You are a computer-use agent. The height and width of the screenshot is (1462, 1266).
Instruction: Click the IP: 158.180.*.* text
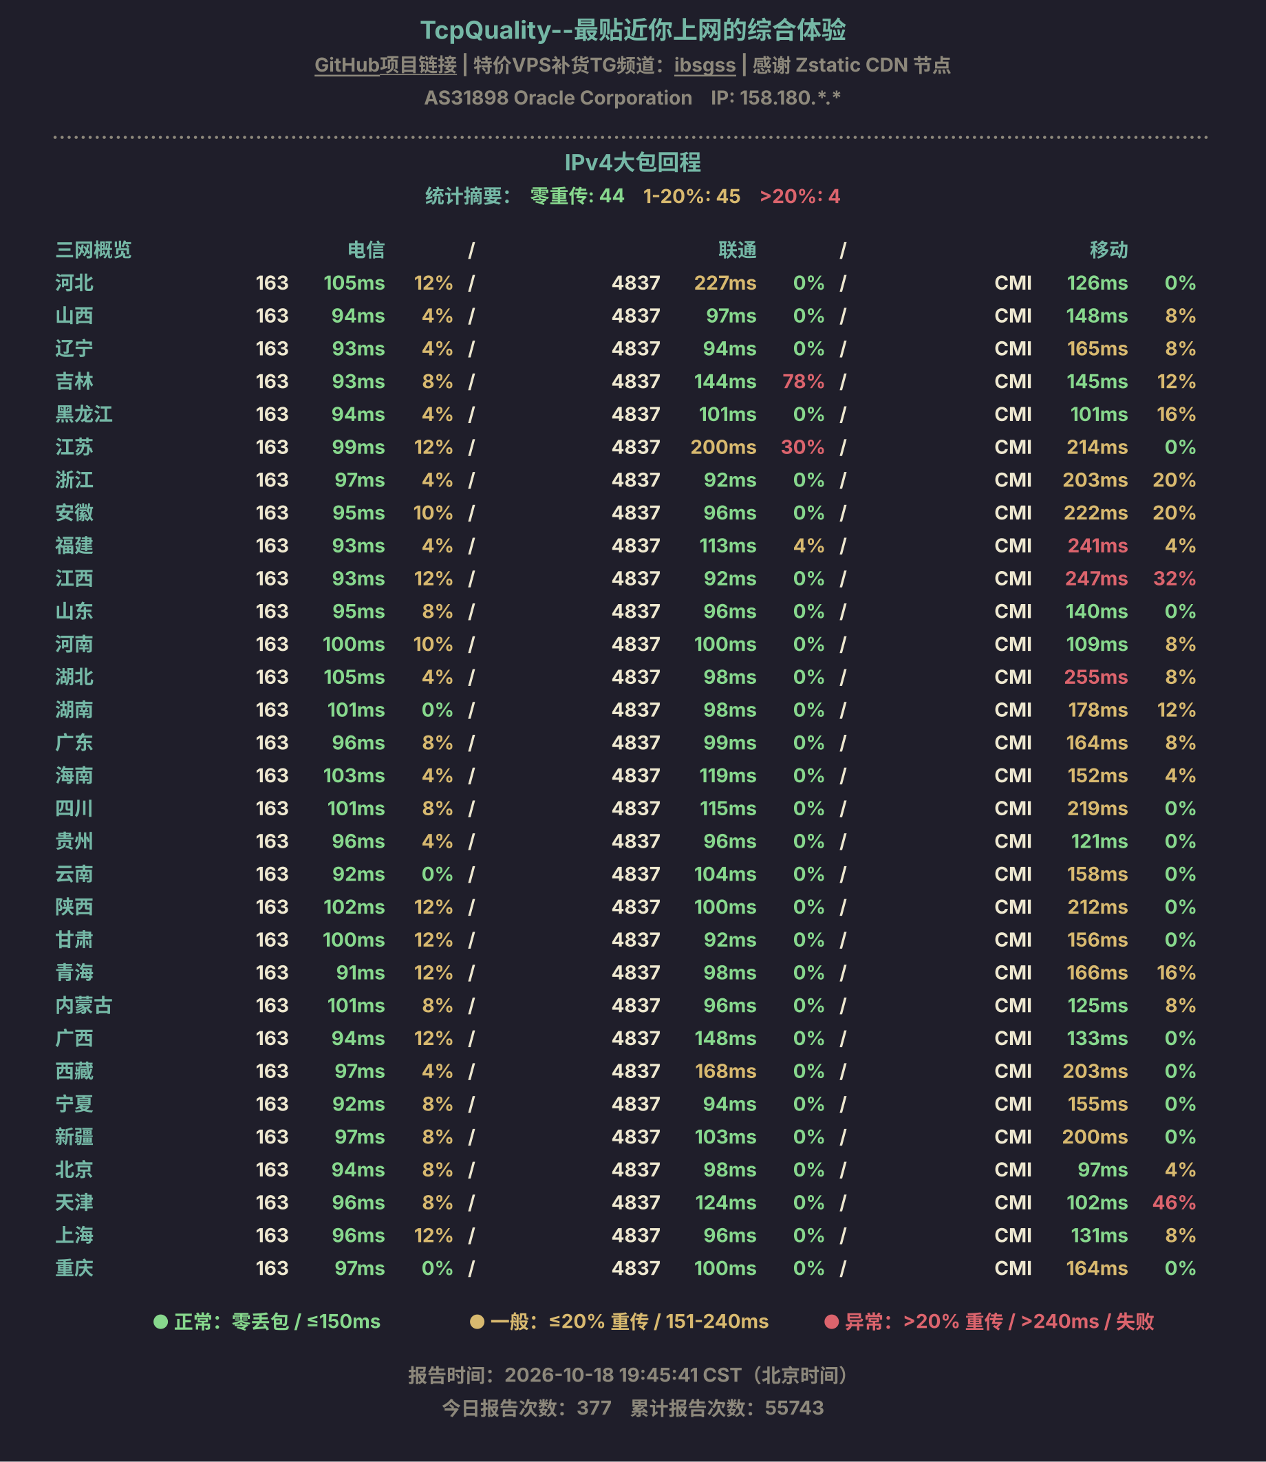[775, 98]
